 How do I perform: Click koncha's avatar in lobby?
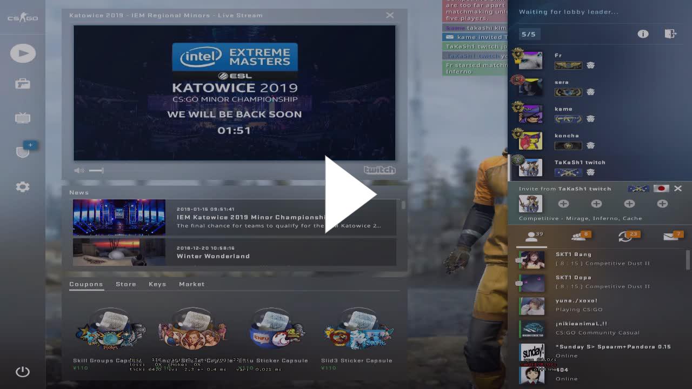click(530, 140)
